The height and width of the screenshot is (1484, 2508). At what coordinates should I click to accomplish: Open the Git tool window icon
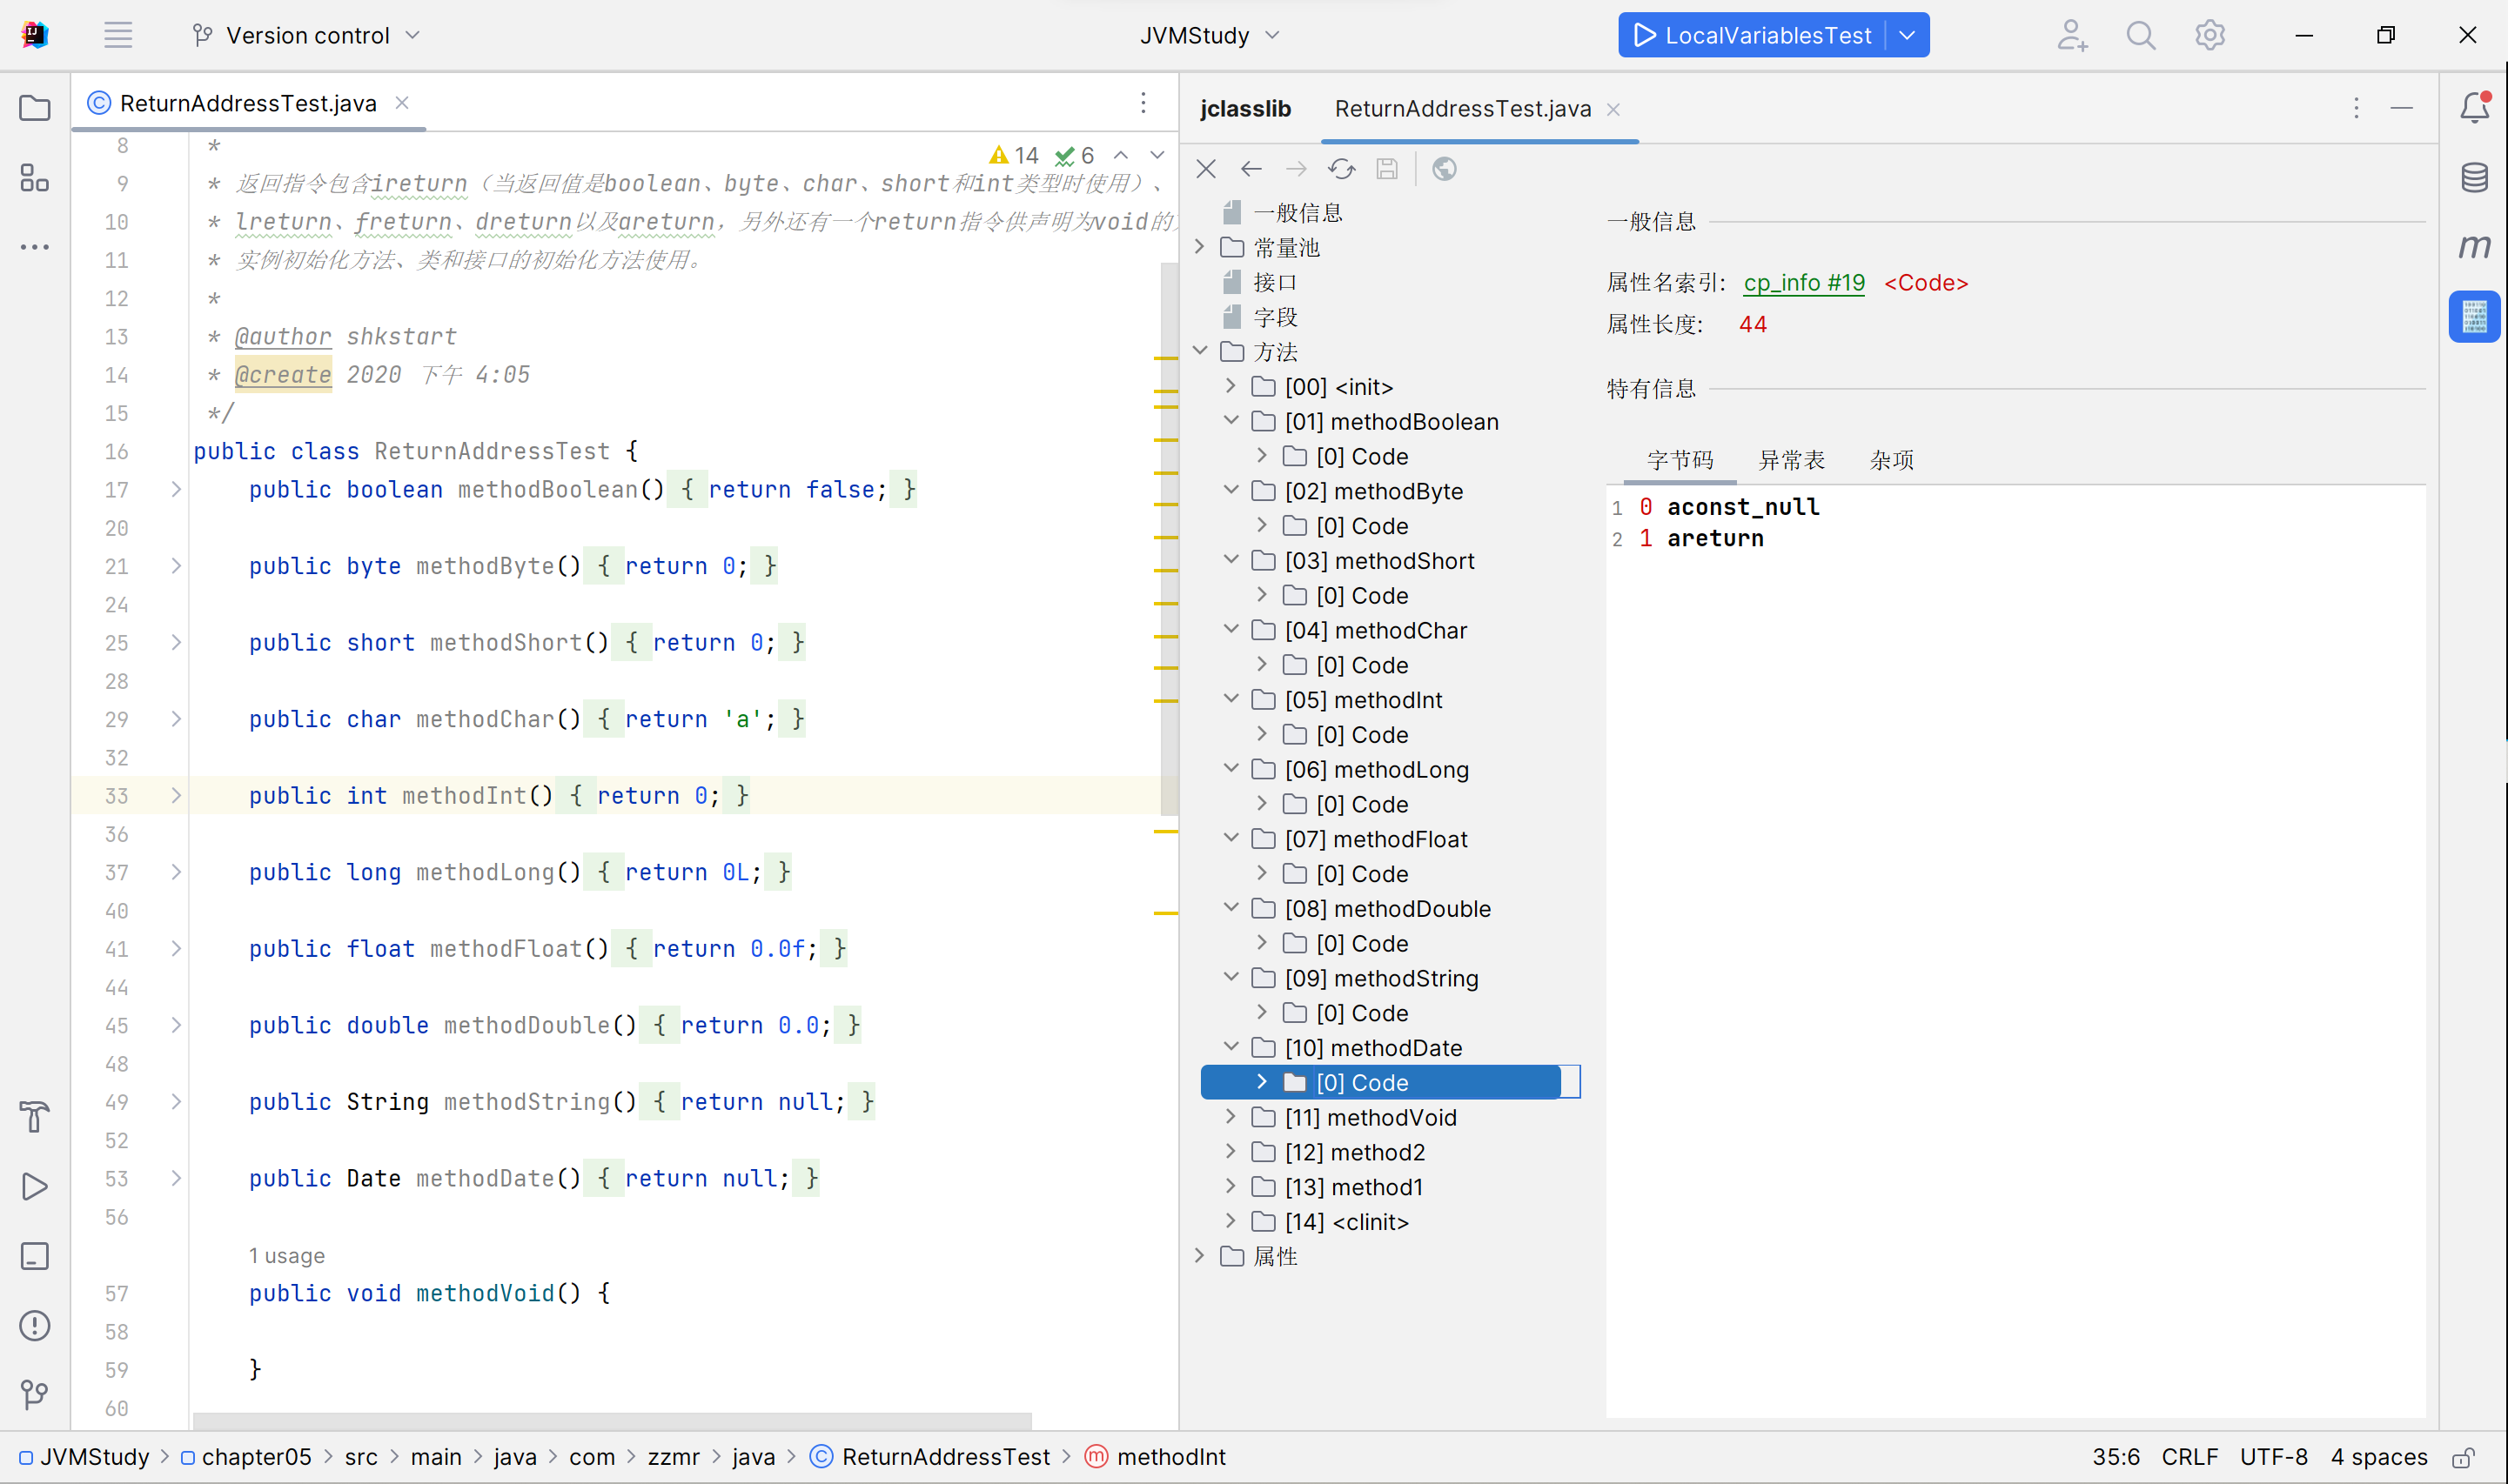click(x=35, y=1394)
